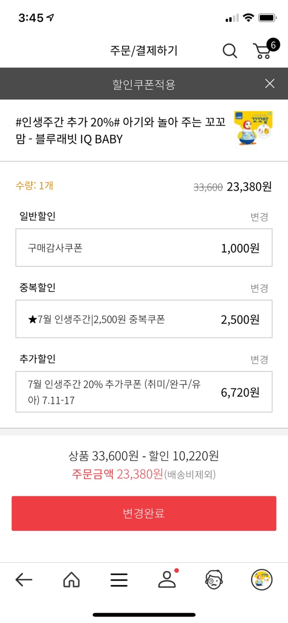Change the 추가할인 coupon via 변경
288x623 pixels.
(259, 360)
